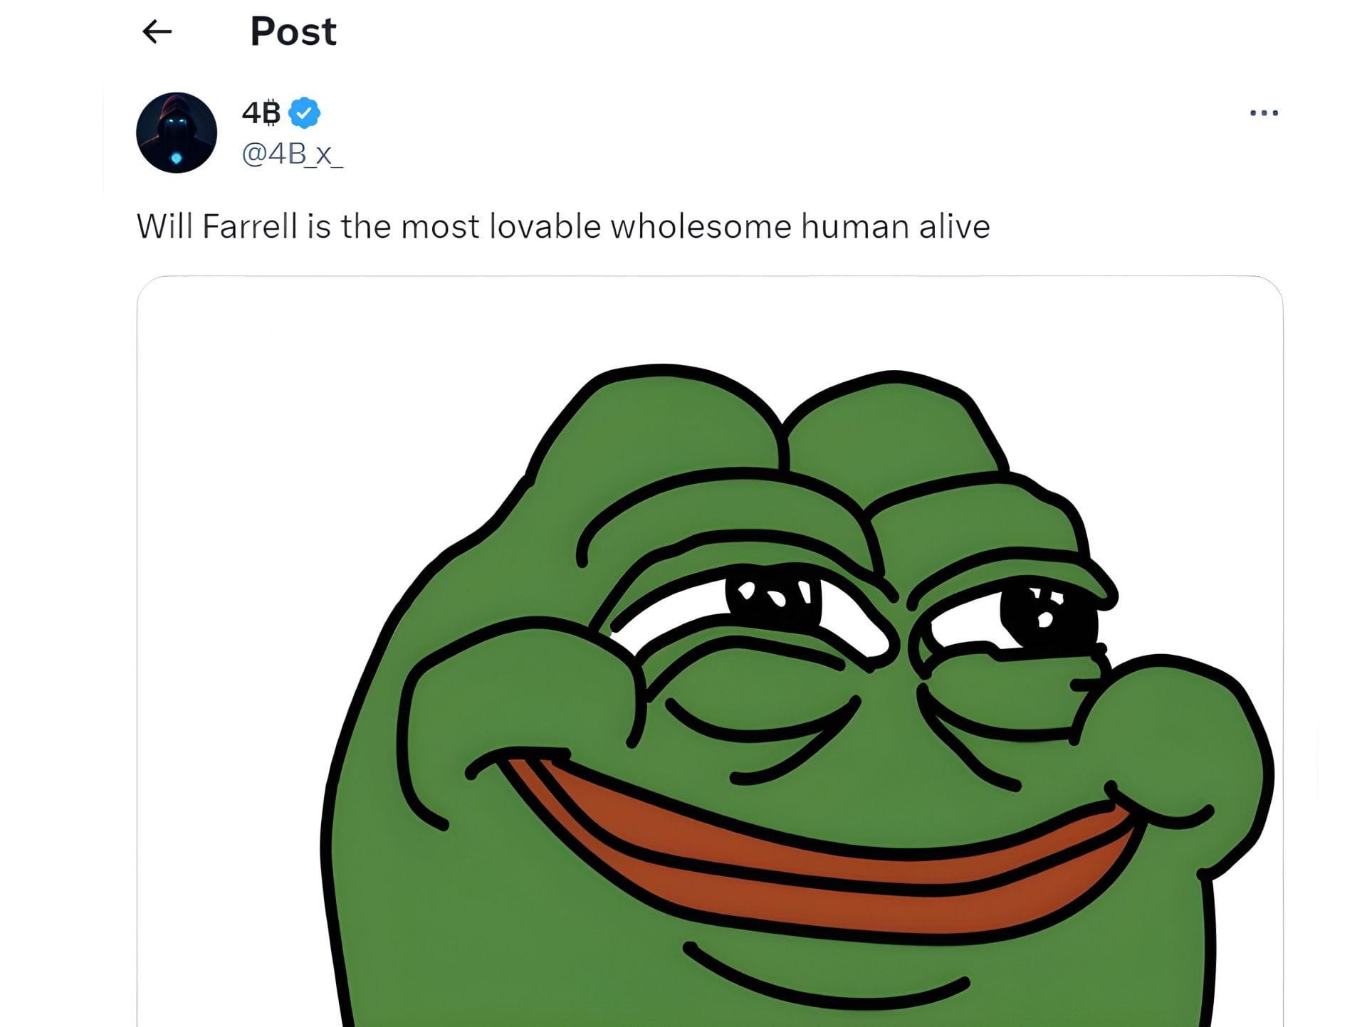Open the hooded figure profile avatar
1367x1027 pixels.
177,132
